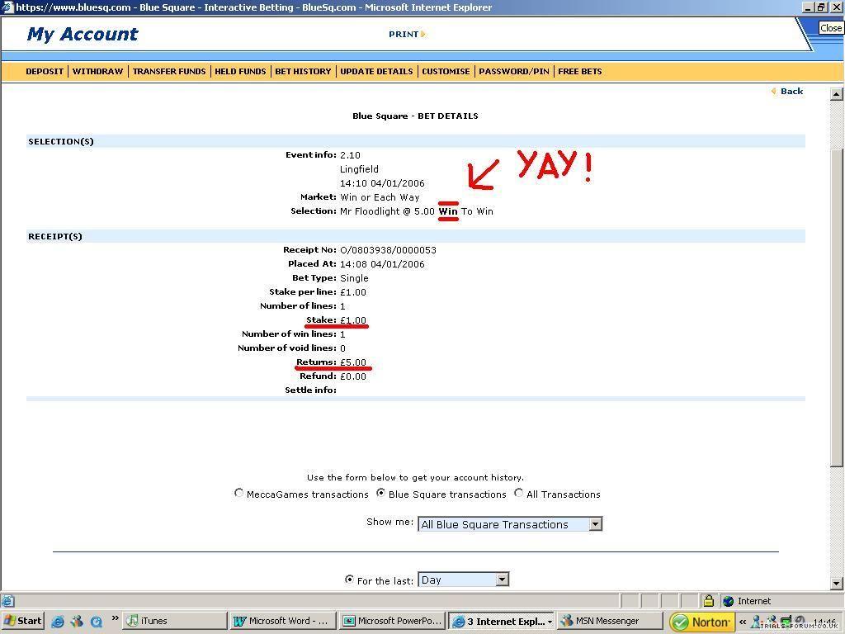Viewport: 845px width, 634px height.
Task: Click the PRINT arrow icon
Action: (x=423, y=34)
